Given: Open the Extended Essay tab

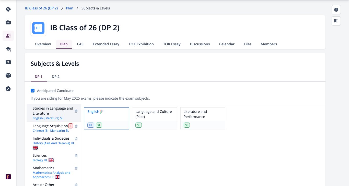Looking at the screenshot, I should click(106, 44).
